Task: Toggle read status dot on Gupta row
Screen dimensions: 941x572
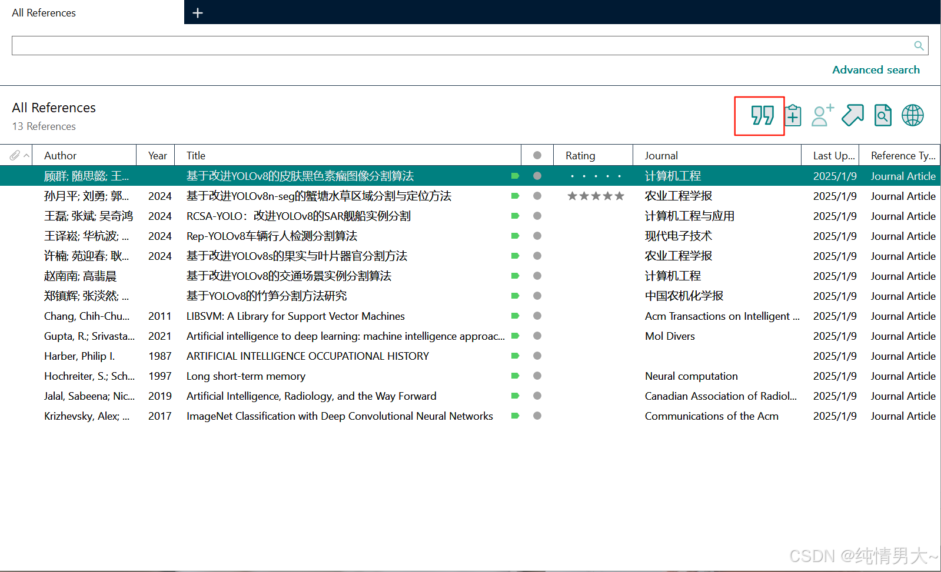Action: [x=537, y=336]
